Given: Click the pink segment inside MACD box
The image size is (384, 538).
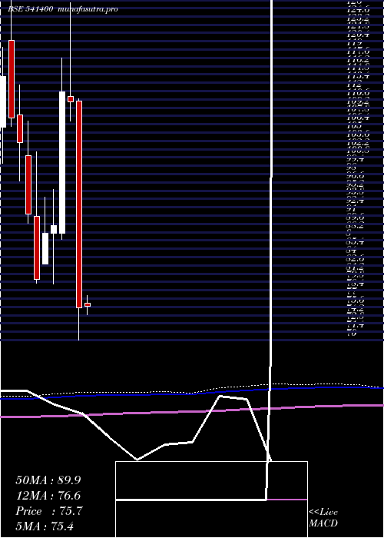Looking at the screenshot, I should click(x=287, y=500).
